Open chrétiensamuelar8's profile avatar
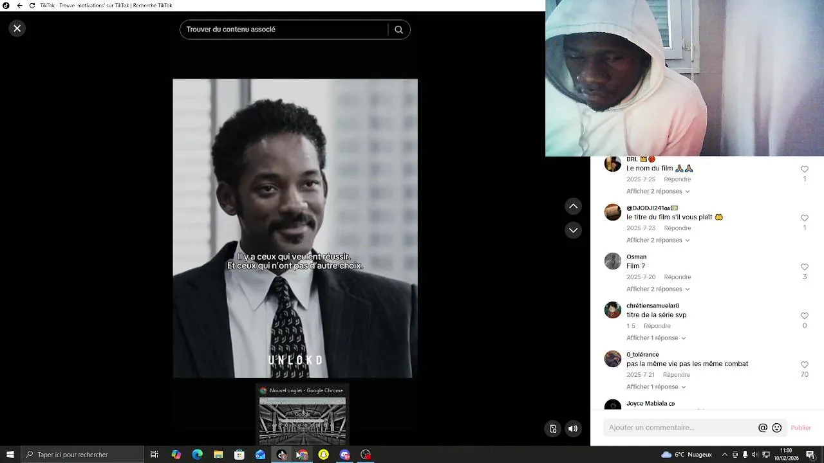 [613, 310]
